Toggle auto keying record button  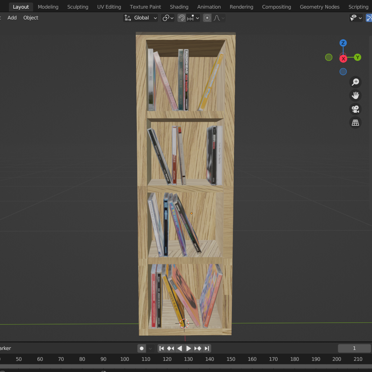coord(142,348)
